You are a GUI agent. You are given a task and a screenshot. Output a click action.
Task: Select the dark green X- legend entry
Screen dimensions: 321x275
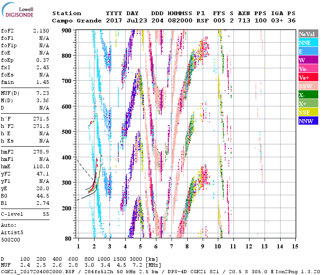tap(308, 95)
